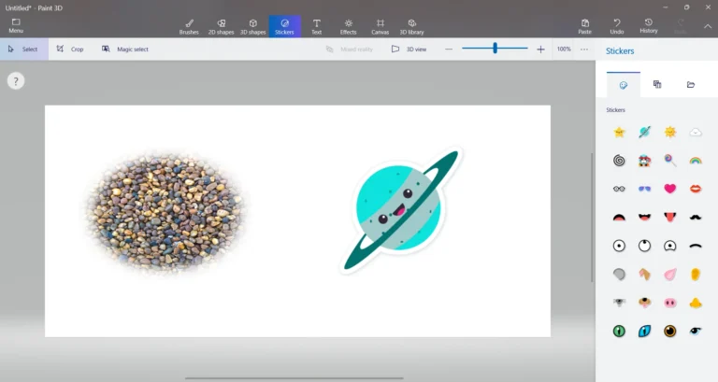Click the vertical scrollbar beside the canvas

(x=592, y=218)
